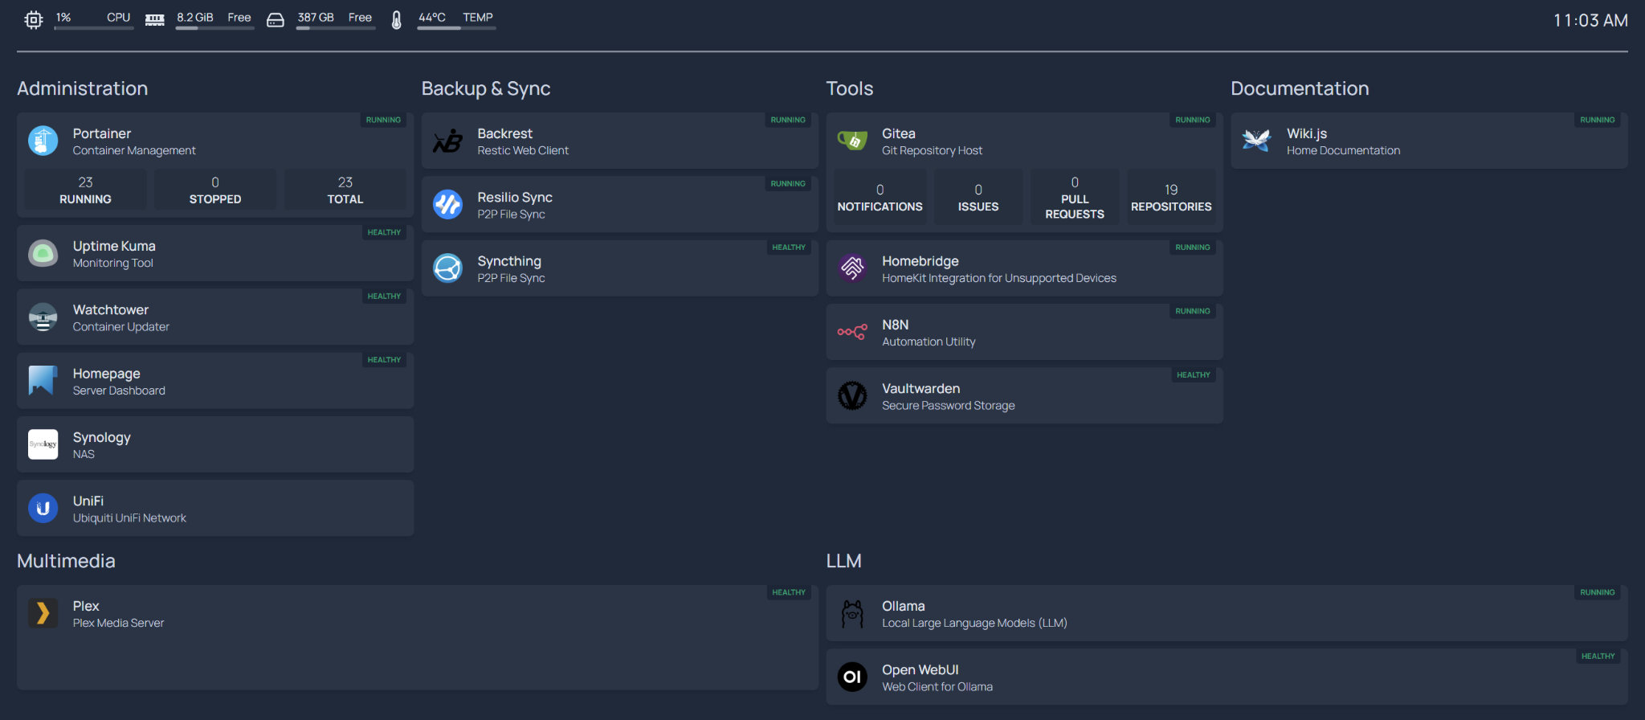The image size is (1645, 720).
Task: Collapse the Multimedia group heading
Action: 66,561
